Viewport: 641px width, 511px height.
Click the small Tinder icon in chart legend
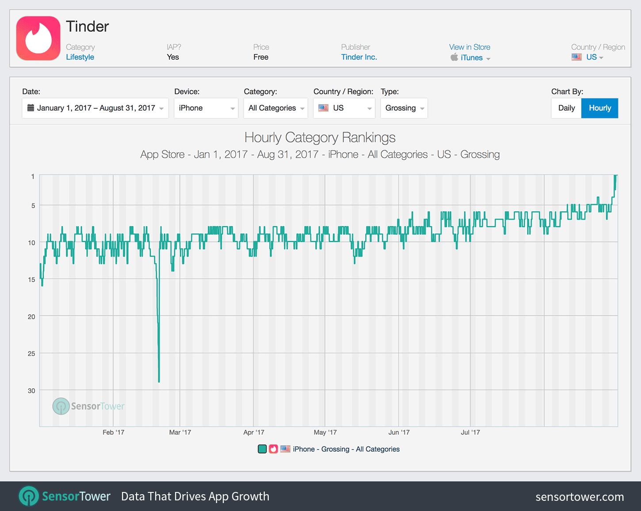click(x=274, y=449)
